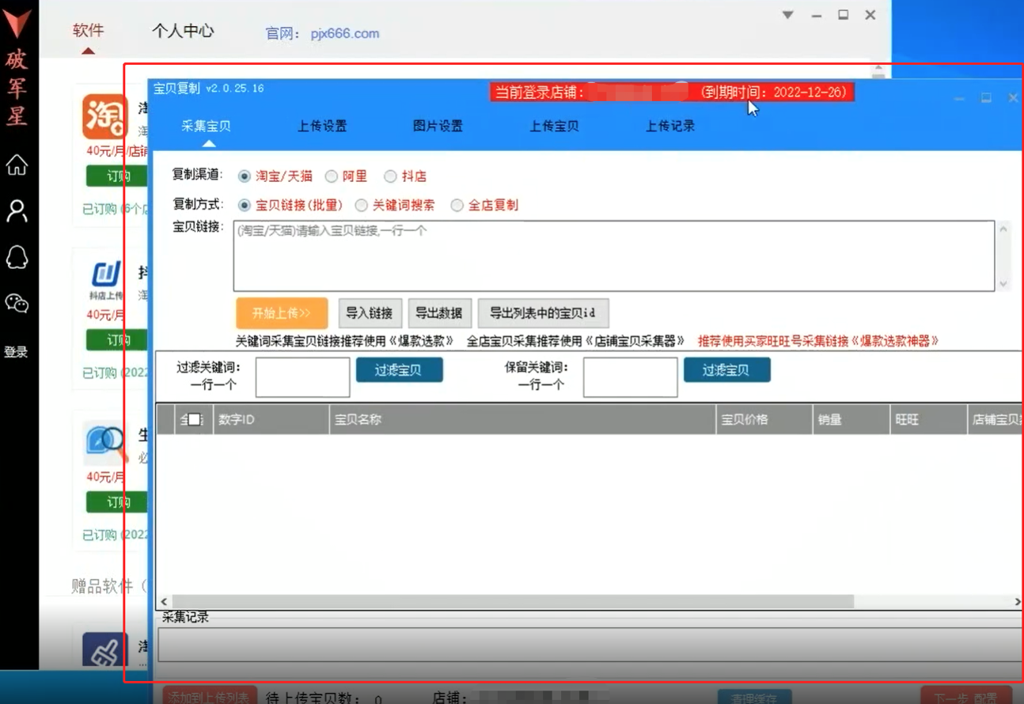Click the 过滤关键词 input box
The width and height of the screenshot is (1024, 704).
tap(302, 377)
